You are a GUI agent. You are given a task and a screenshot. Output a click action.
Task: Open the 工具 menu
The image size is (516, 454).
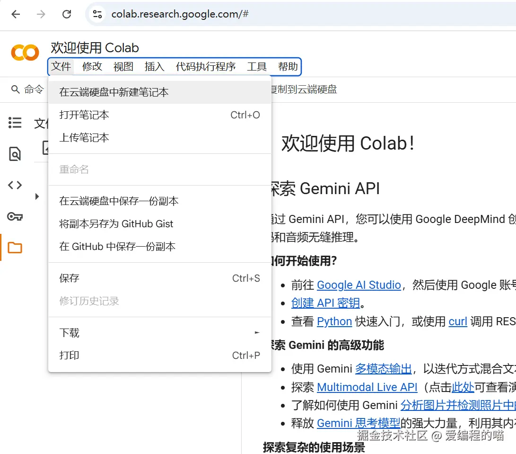pyautogui.click(x=257, y=67)
